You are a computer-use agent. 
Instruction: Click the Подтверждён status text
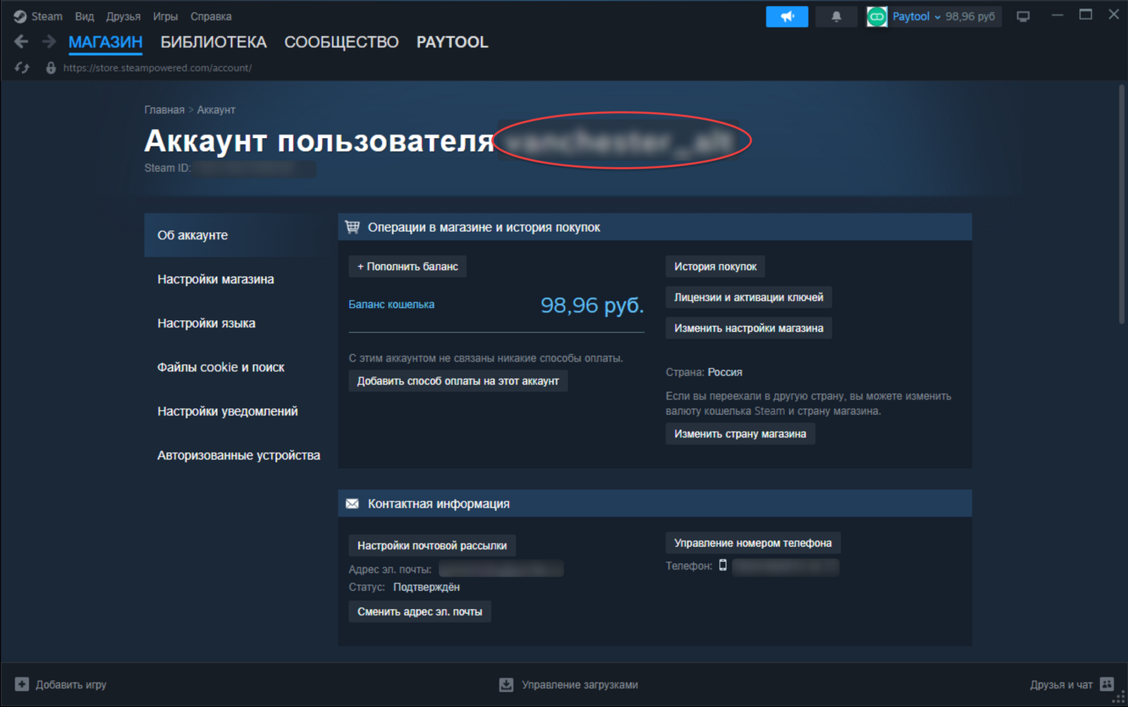tap(427, 587)
